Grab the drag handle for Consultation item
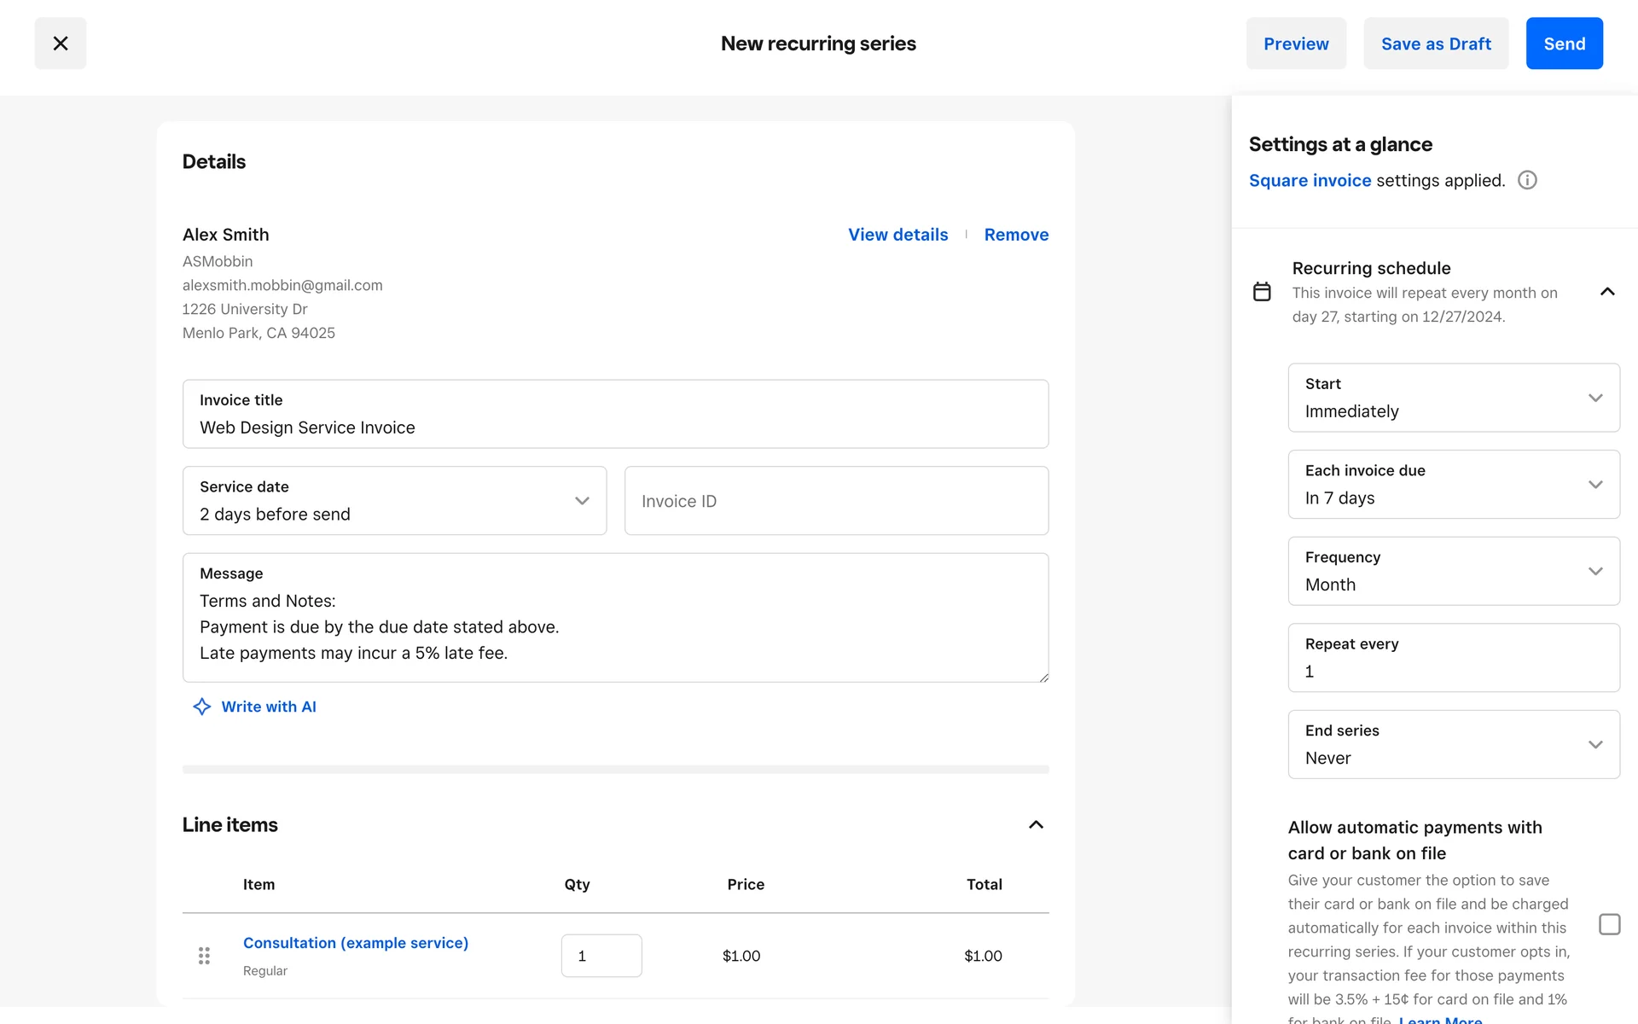 click(204, 956)
